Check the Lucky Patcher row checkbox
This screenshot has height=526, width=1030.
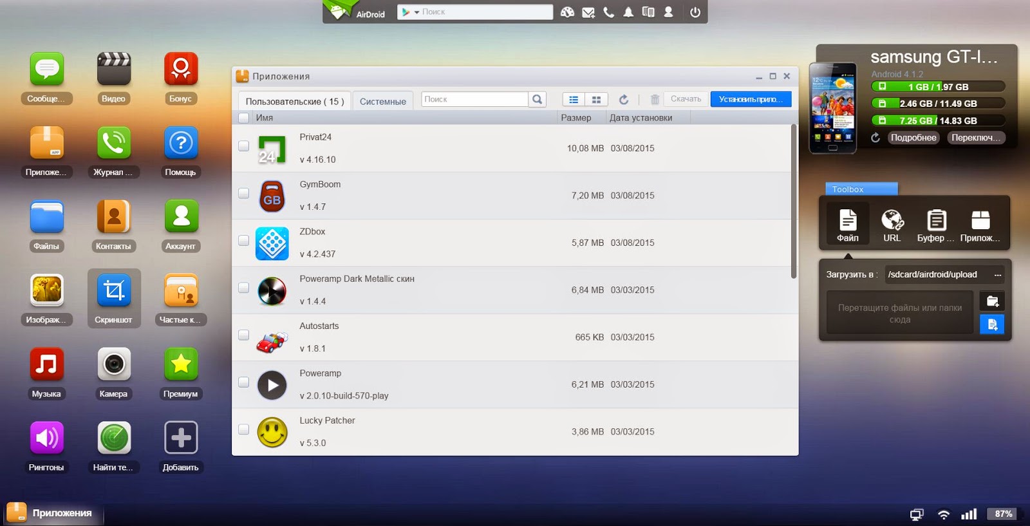point(244,429)
